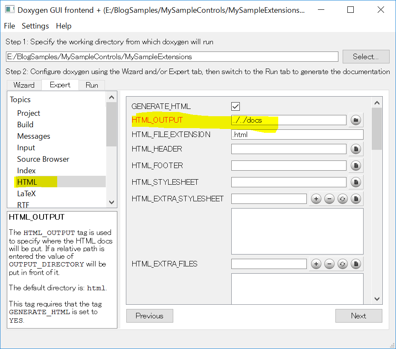
Task: Click the HTML_EXTRA_FILES label
Action: pyautogui.click(x=164, y=264)
